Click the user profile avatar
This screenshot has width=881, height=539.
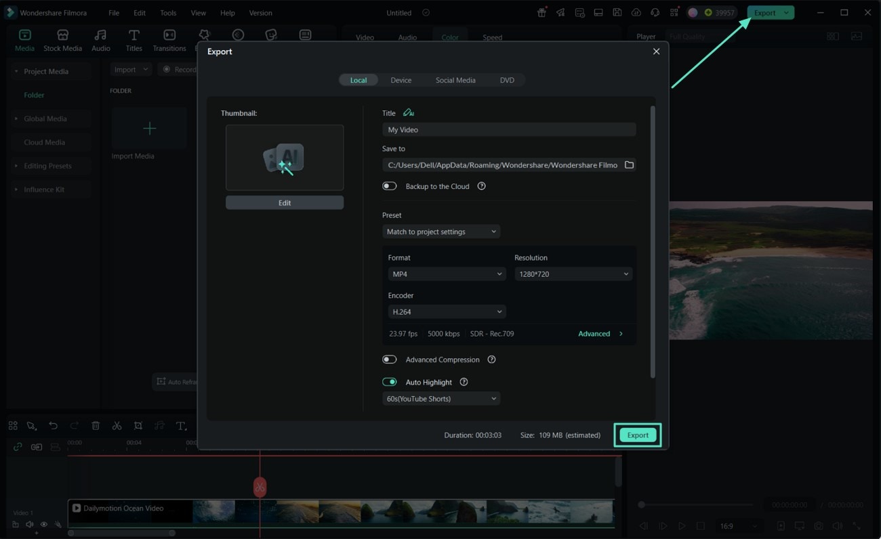tap(693, 13)
